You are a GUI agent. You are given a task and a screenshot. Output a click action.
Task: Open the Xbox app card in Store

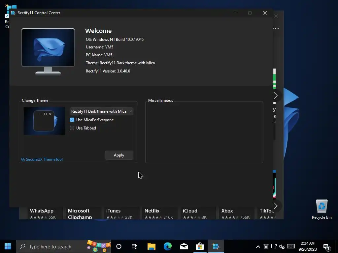tap(237, 213)
